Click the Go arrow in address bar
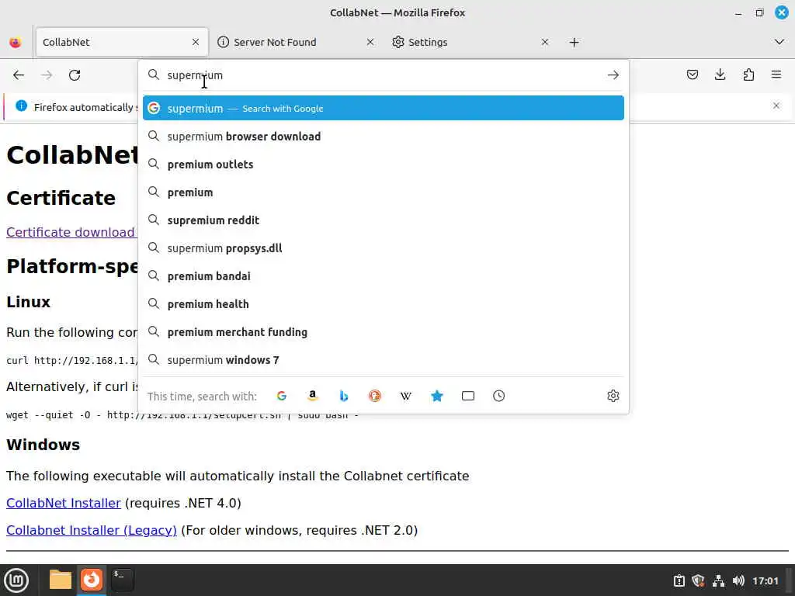The width and height of the screenshot is (795, 596). coord(613,75)
